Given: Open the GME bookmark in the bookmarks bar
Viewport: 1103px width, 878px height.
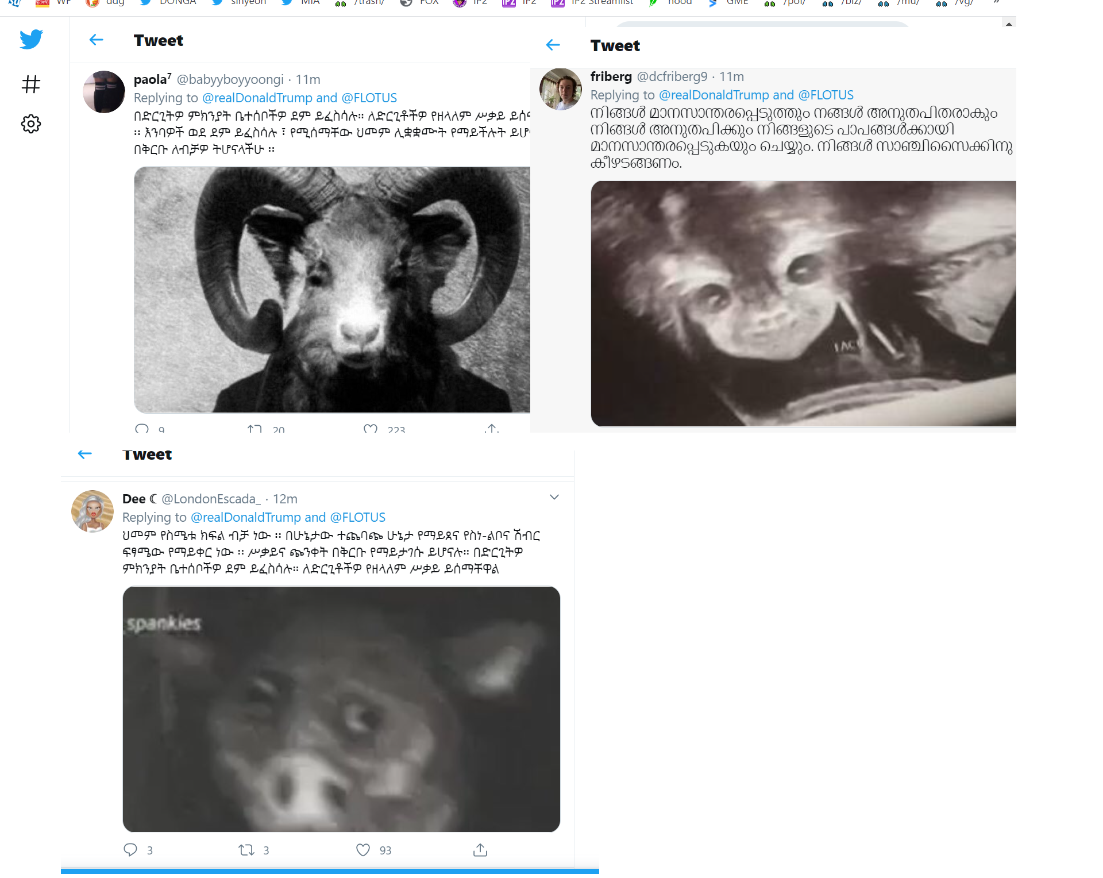Looking at the screenshot, I should (x=728, y=2).
